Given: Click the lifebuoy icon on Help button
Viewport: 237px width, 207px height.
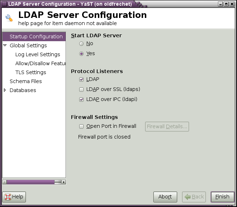Looking at the screenshot, I should tap(8, 197).
